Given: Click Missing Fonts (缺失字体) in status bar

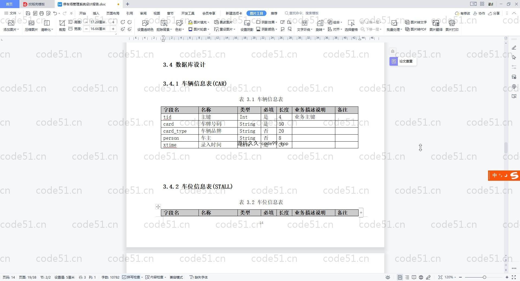Looking at the screenshot, I should (x=199, y=277).
